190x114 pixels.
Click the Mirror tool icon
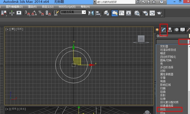[x=91, y=13]
